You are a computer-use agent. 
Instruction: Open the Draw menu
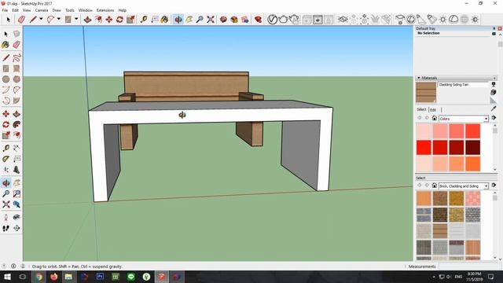coord(57,10)
